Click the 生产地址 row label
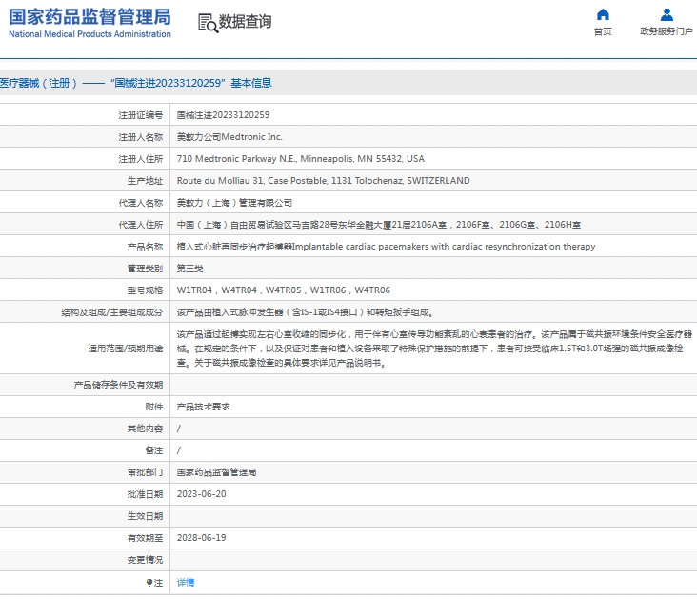 click(x=145, y=181)
